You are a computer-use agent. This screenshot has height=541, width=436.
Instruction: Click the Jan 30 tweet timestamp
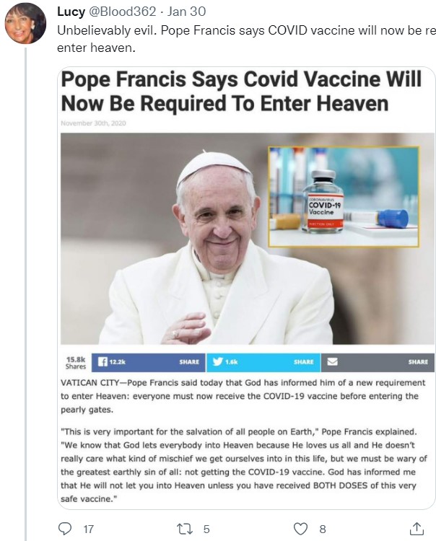pyautogui.click(x=187, y=12)
